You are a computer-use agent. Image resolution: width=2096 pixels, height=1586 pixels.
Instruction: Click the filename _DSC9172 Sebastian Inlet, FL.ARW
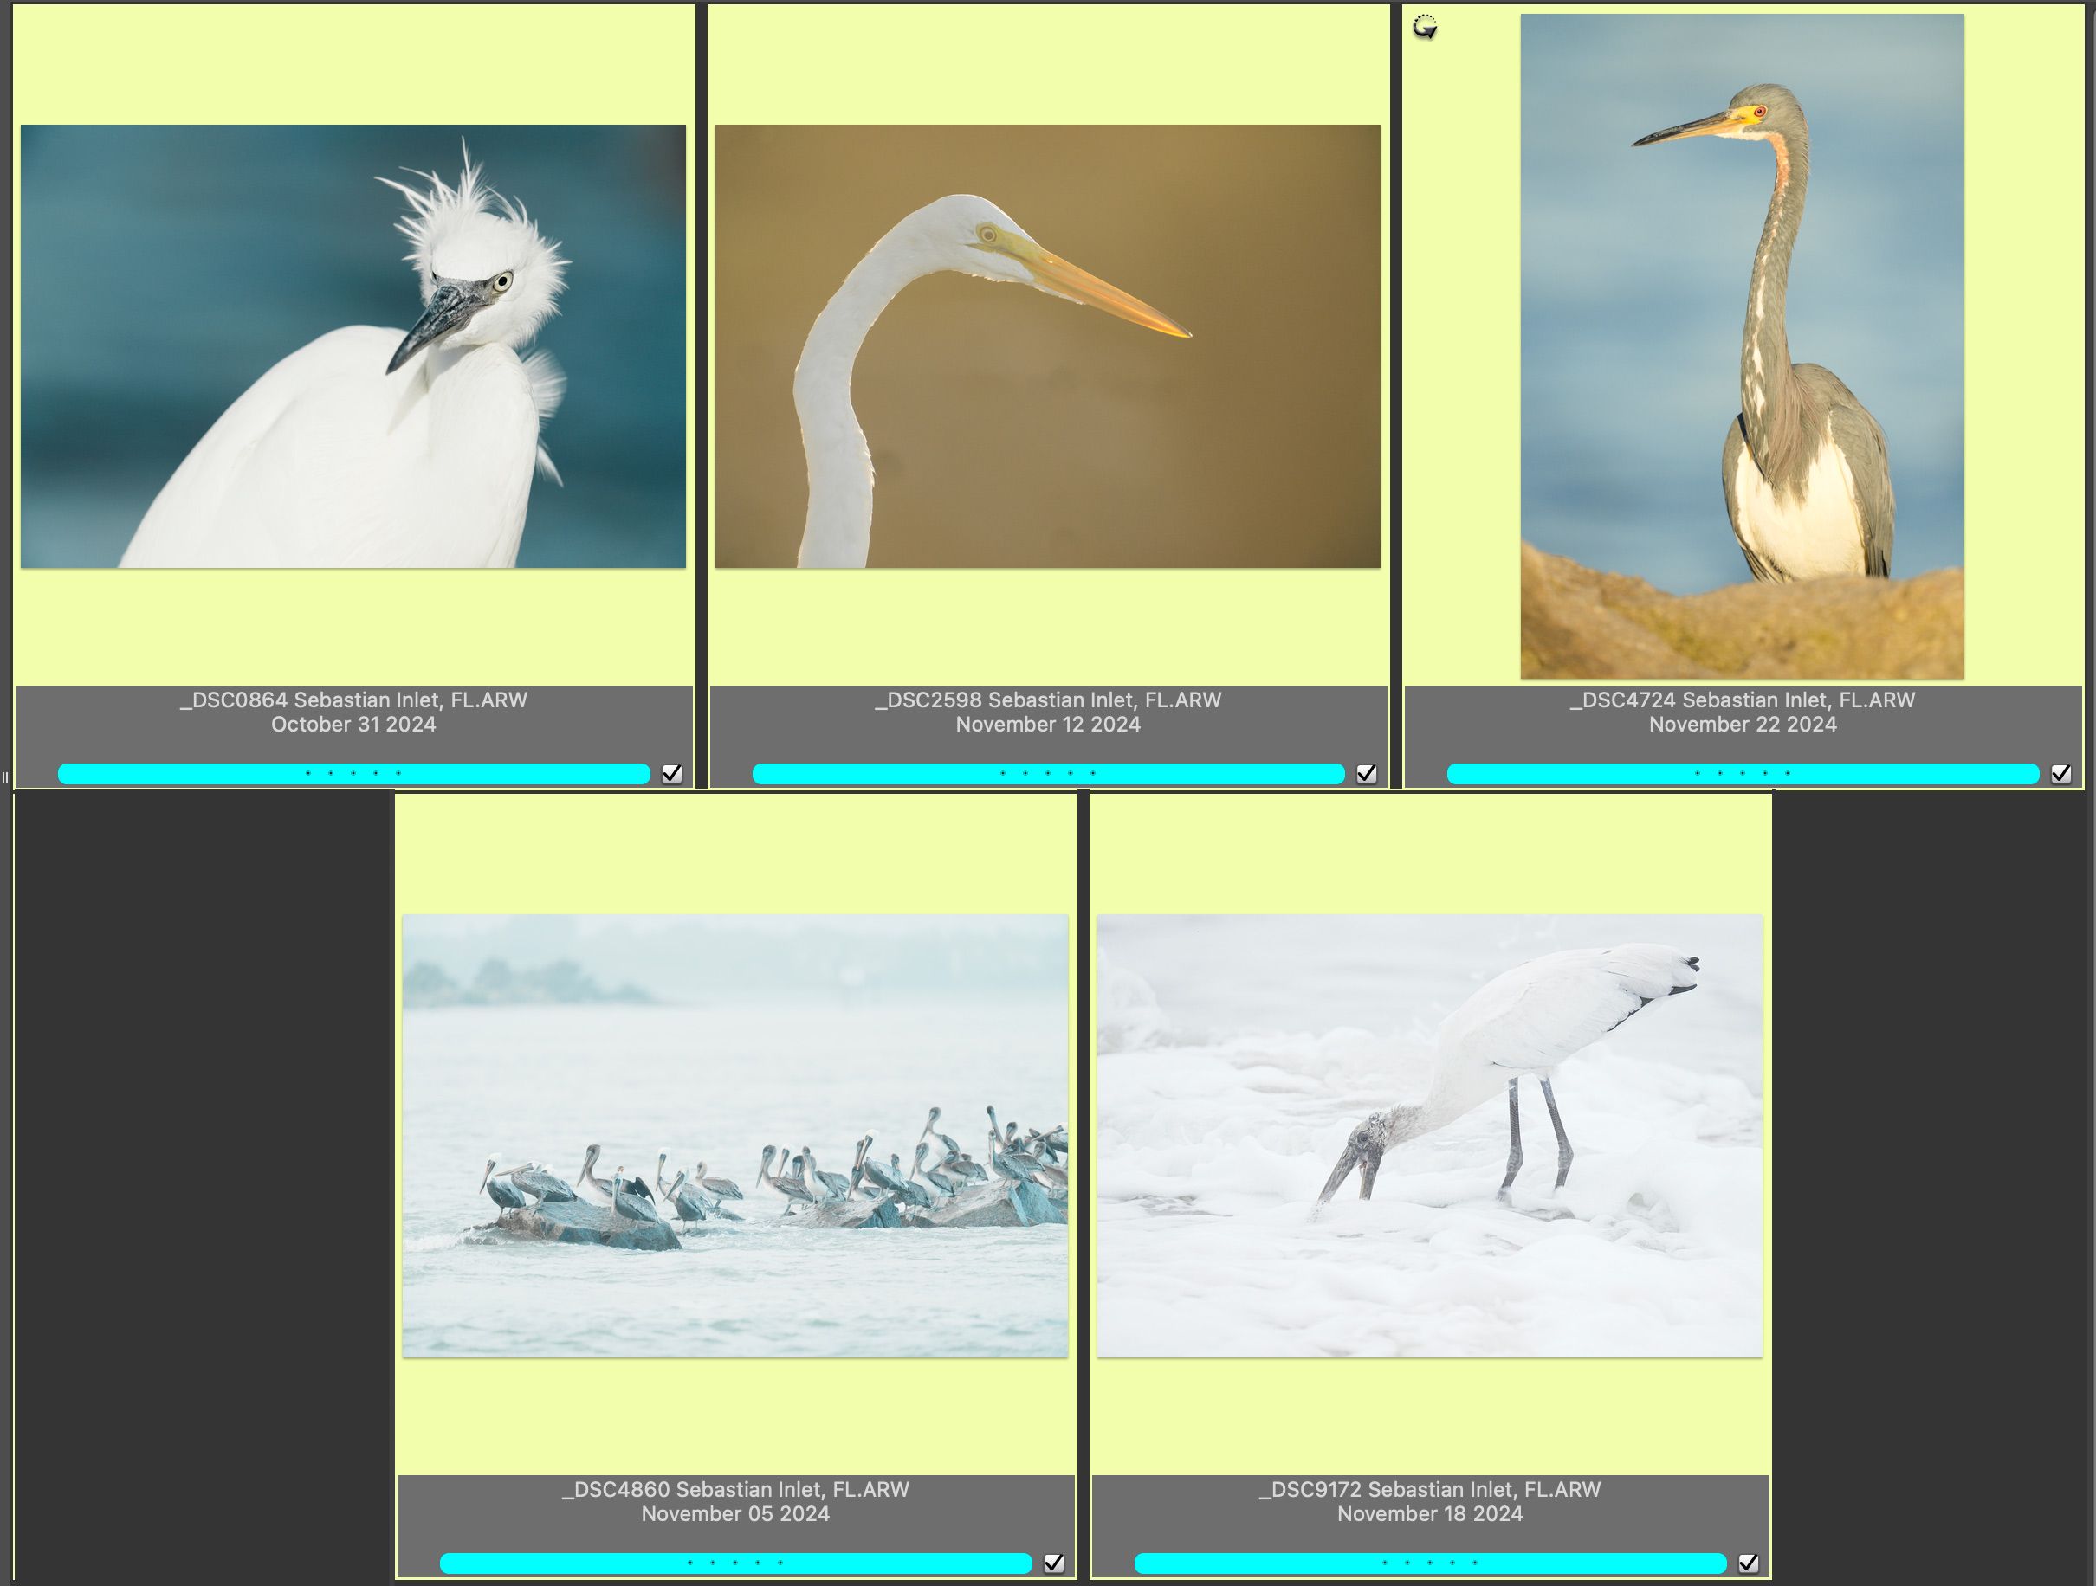pyautogui.click(x=1430, y=1489)
